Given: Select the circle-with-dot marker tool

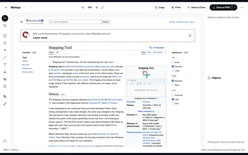Looking at the screenshot, I should point(5,86).
